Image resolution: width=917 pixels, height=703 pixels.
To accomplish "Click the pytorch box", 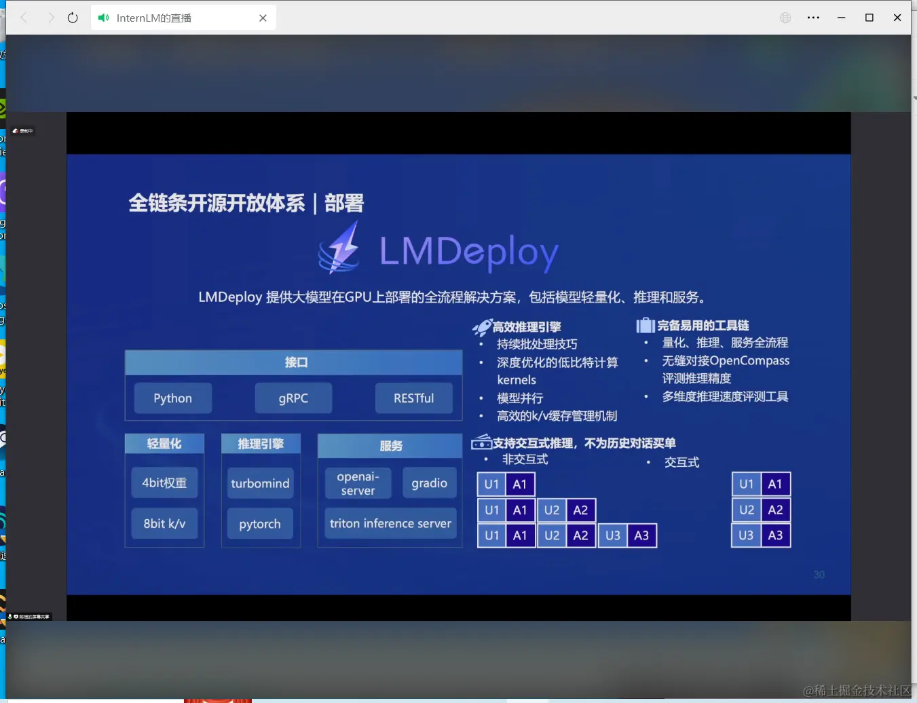I will click(260, 524).
